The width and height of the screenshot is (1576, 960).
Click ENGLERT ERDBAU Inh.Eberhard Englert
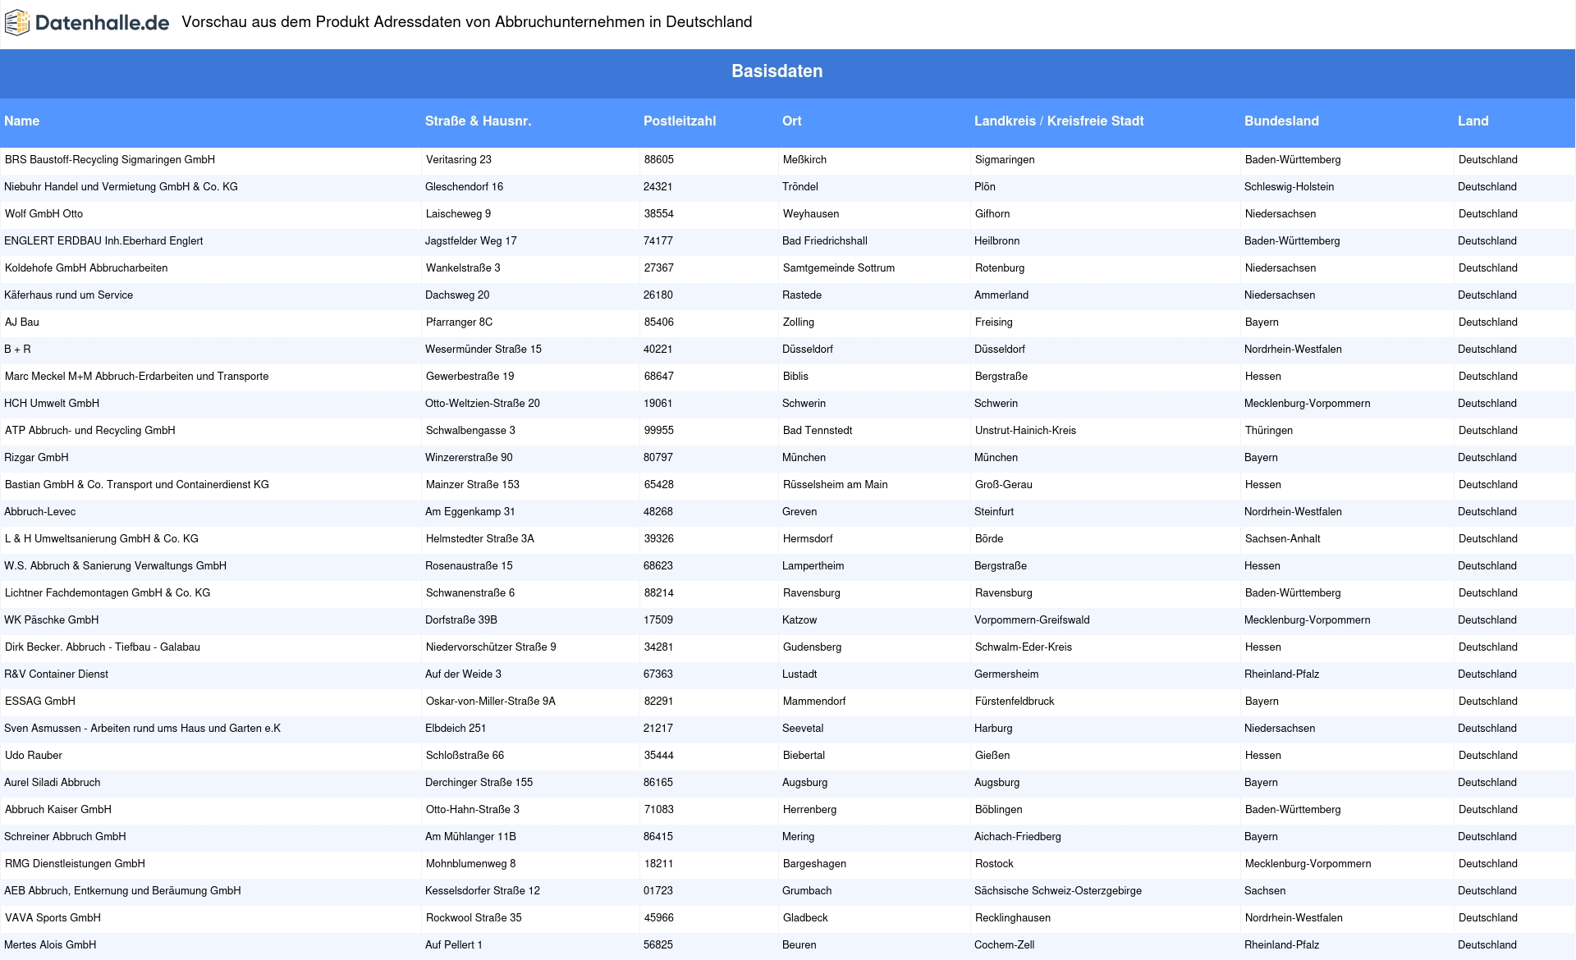pyautogui.click(x=103, y=241)
